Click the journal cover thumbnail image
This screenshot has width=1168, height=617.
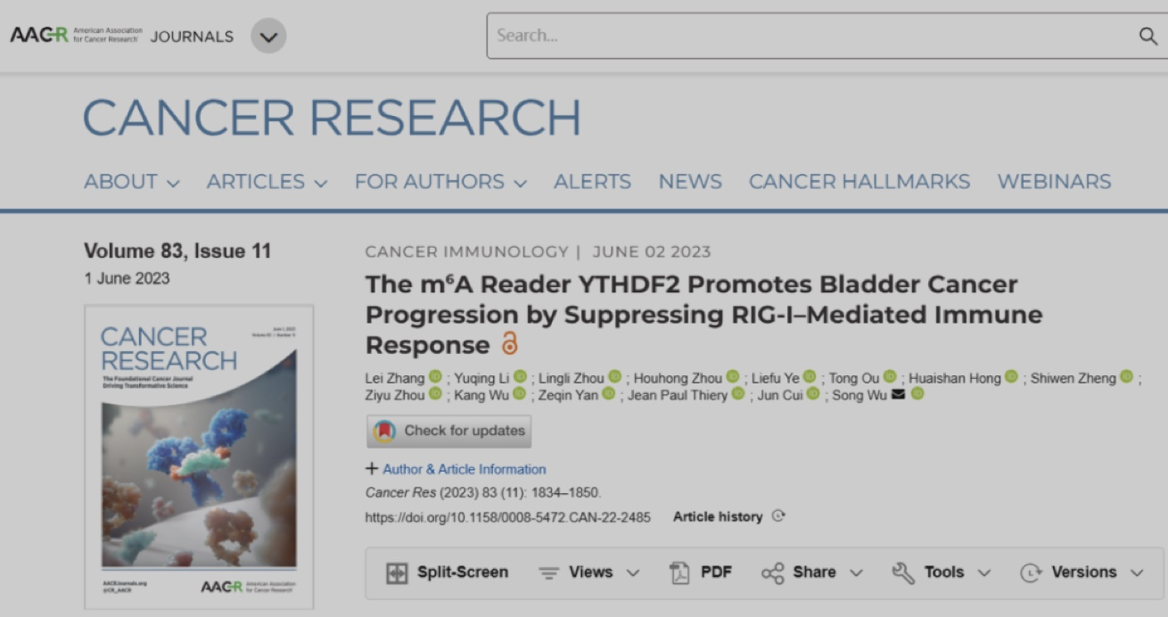199,457
